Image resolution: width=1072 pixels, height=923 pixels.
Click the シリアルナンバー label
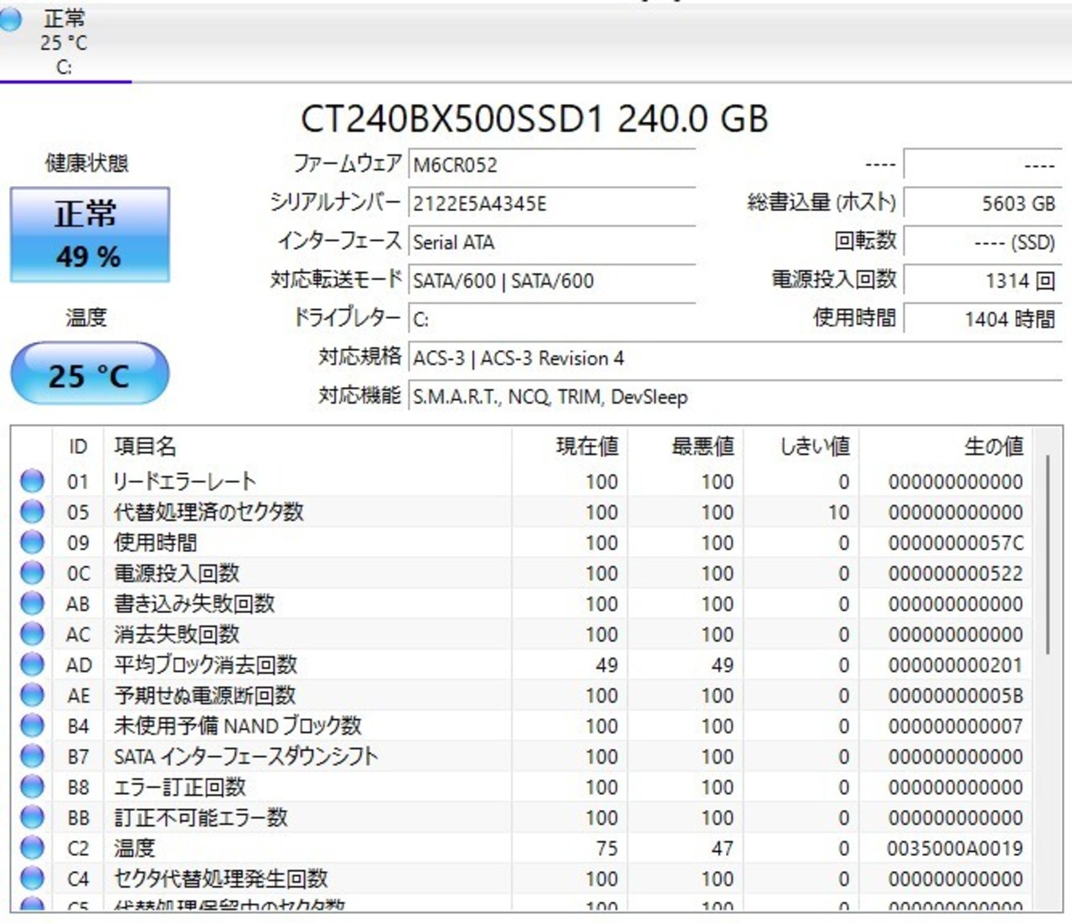point(336,202)
